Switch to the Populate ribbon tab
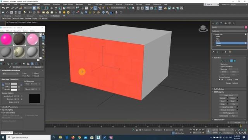248x140 pixels. [56, 16]
